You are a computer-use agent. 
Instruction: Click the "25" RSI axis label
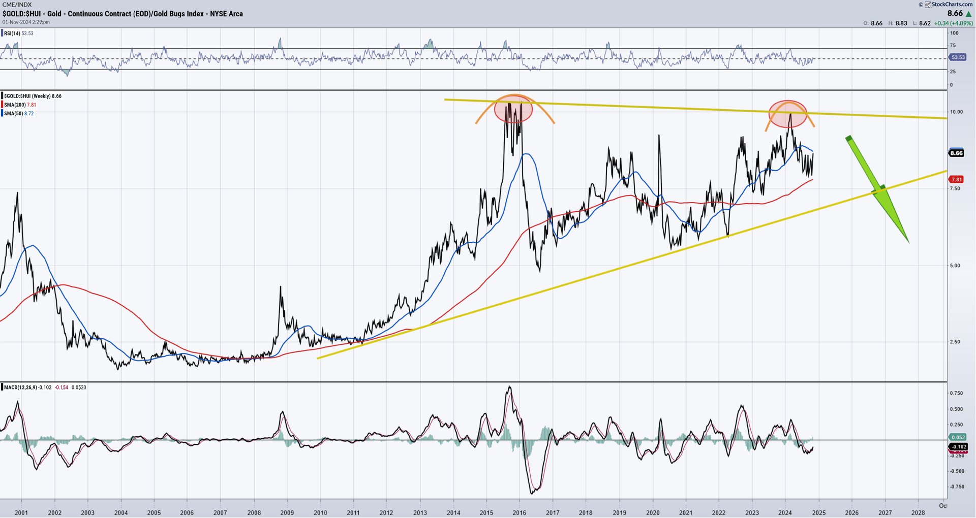(x=953, y=72)
